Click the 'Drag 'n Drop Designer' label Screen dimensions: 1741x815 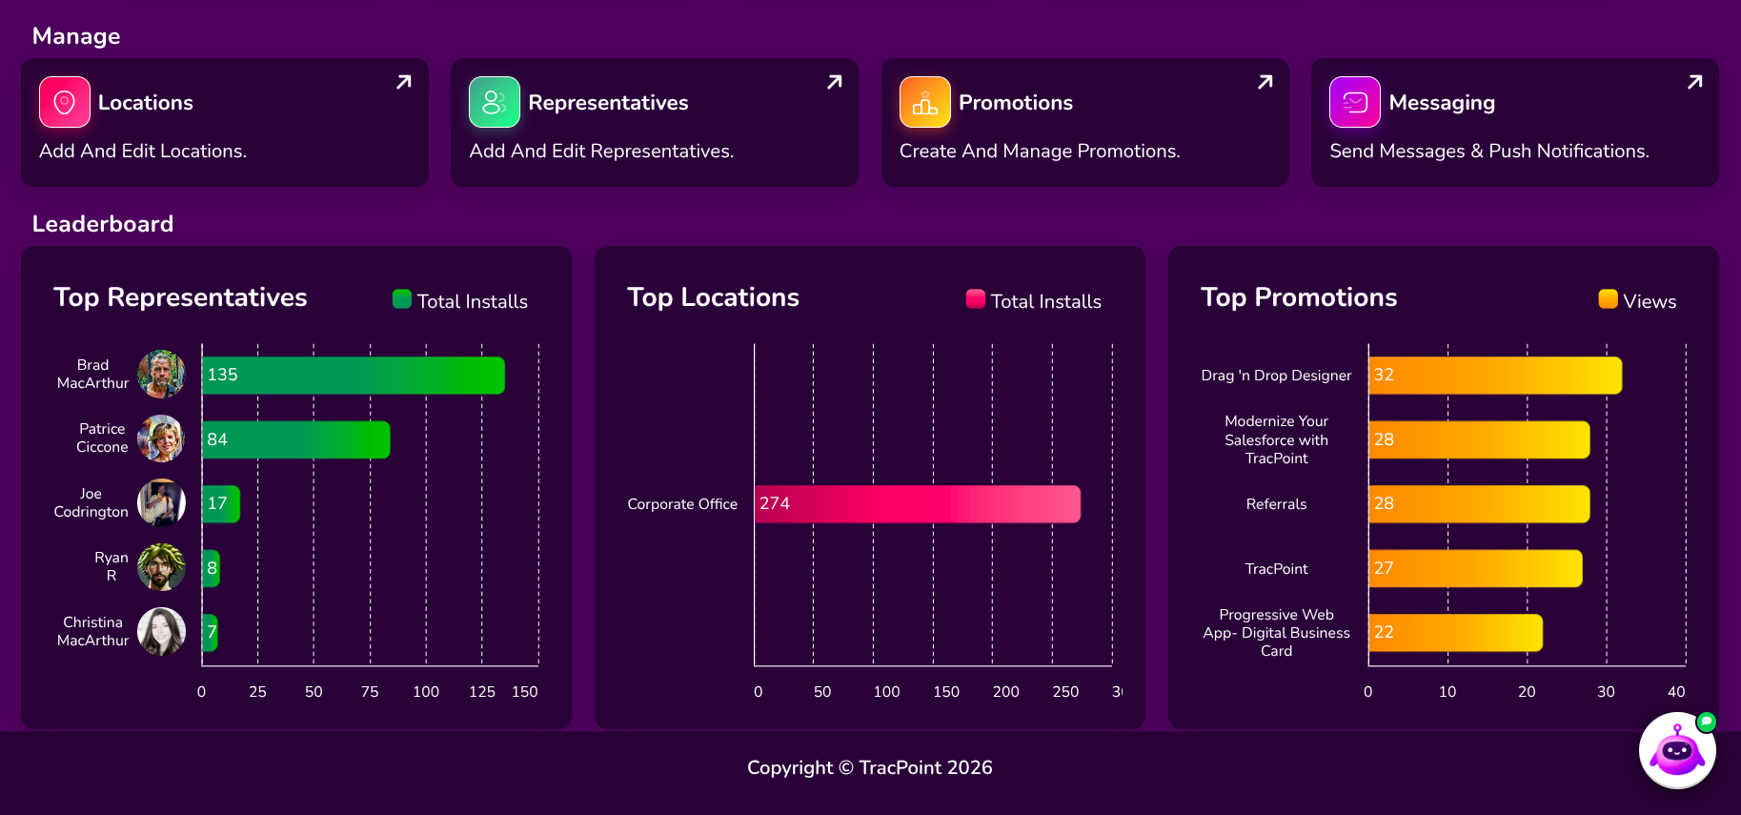tap(1276, 376)
